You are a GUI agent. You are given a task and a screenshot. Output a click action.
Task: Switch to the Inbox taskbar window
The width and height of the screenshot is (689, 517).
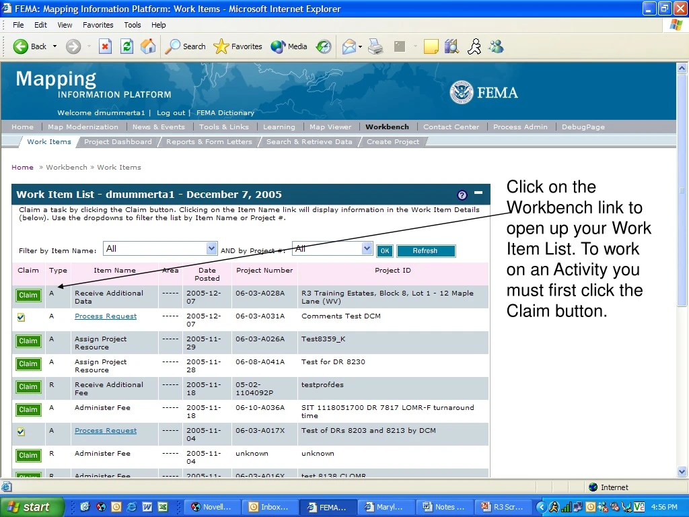click(270, 507)
